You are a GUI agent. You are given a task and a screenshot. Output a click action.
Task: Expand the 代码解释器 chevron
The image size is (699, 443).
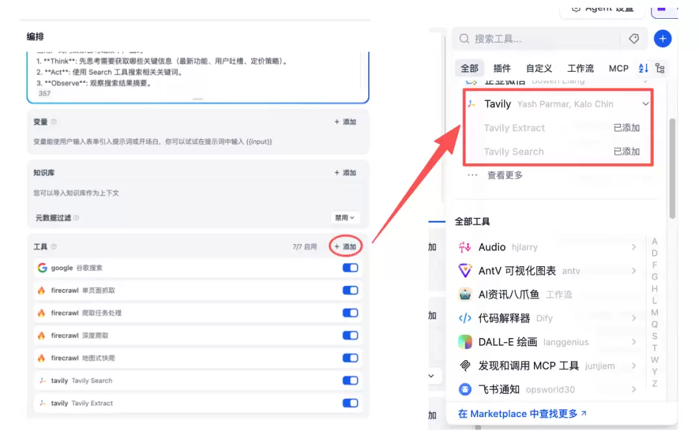[634, 318]
